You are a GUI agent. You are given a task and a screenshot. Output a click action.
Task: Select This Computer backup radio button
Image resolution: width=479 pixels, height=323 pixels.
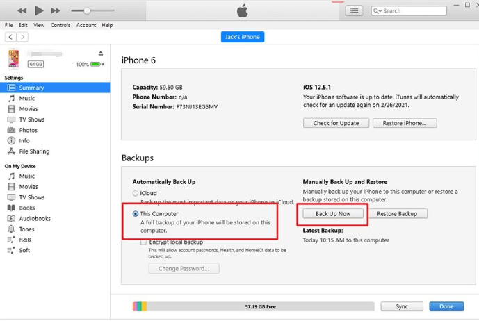tap(136, 214)
